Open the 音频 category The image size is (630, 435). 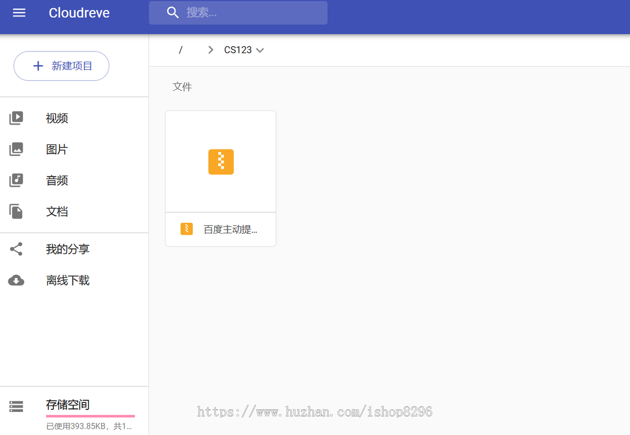pos(57,180)
